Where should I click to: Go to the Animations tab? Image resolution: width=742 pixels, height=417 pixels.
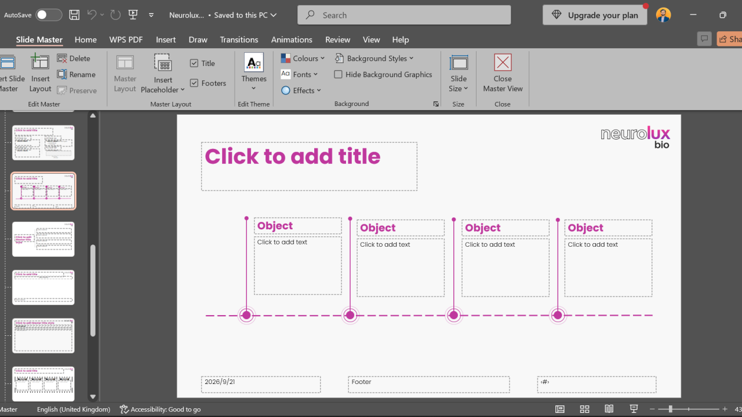pyautogui.click(x=292, y=39)
